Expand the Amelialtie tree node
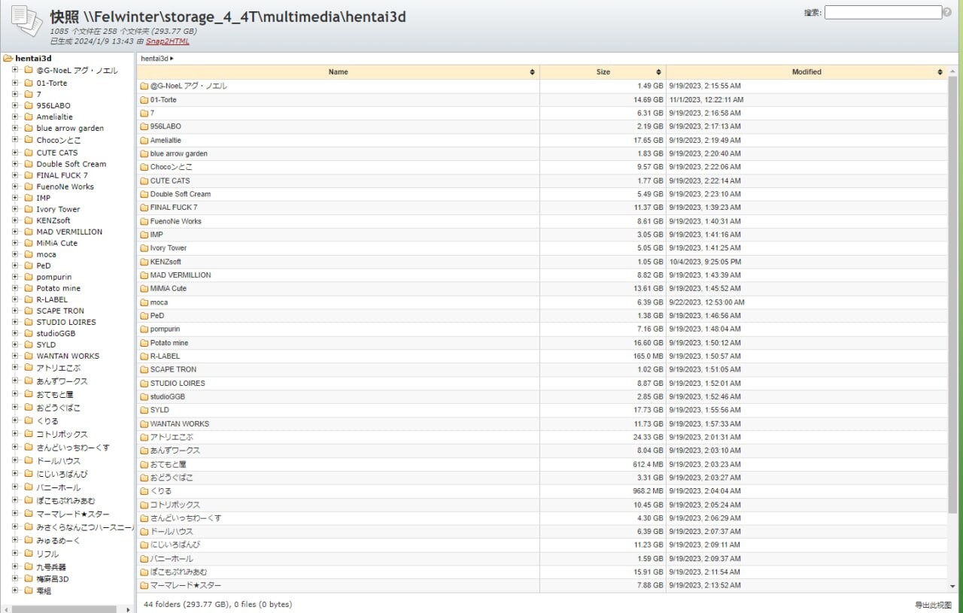Viewport: 963px width, 613px height. [15, 117]
